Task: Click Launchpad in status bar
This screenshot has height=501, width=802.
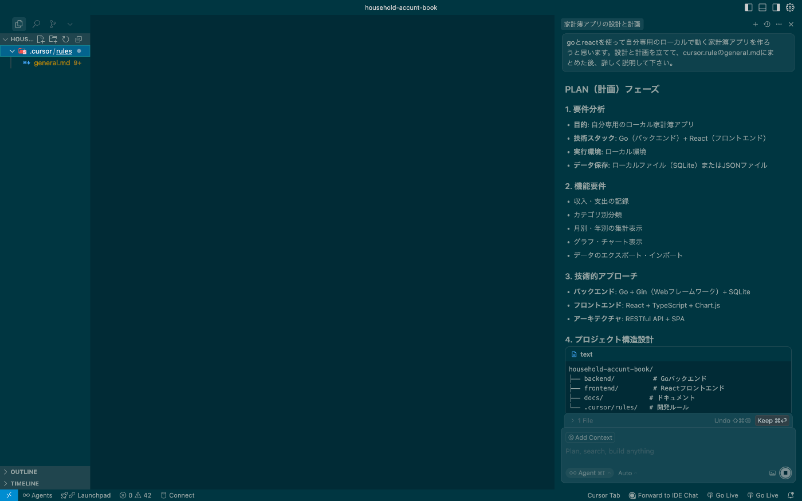Action: click(86, 495)
